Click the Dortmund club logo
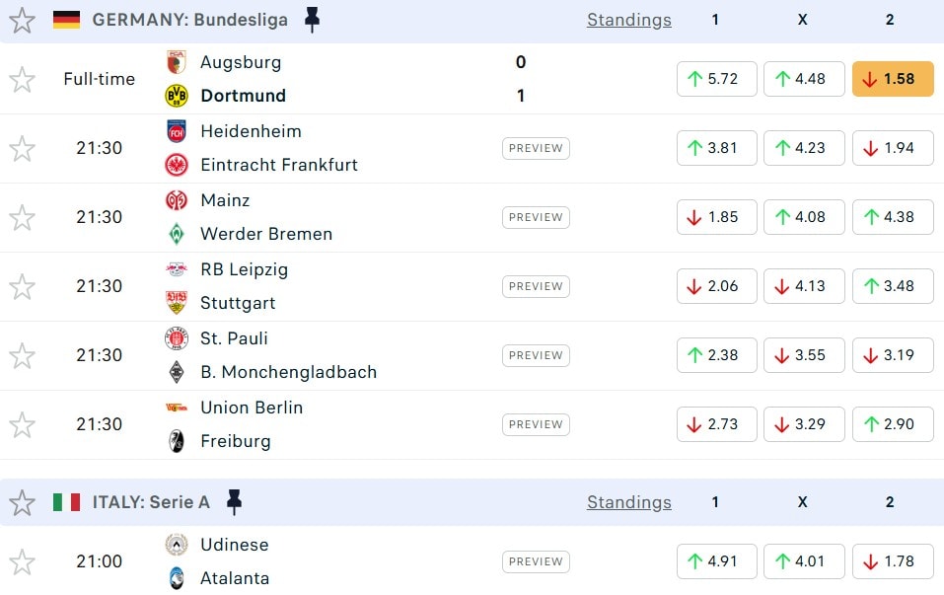 pyautogui.click(x=177, y=96)
